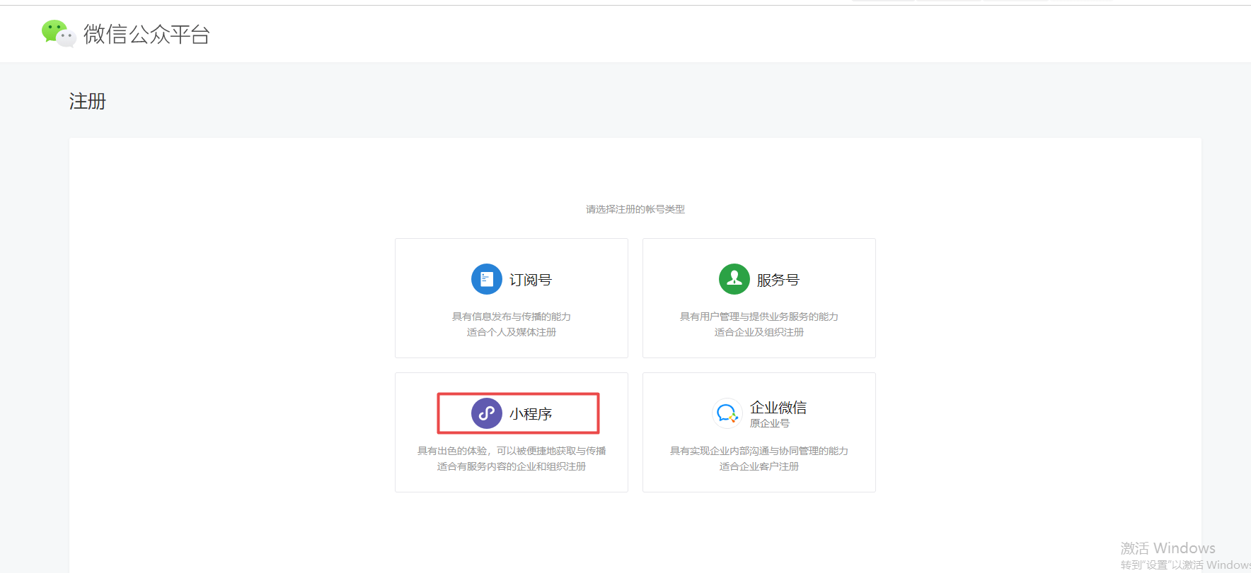Screen dimensions: 1251x573
Task: Select the 订阅号 blue document icon
Action: click(x=487, y=279)
